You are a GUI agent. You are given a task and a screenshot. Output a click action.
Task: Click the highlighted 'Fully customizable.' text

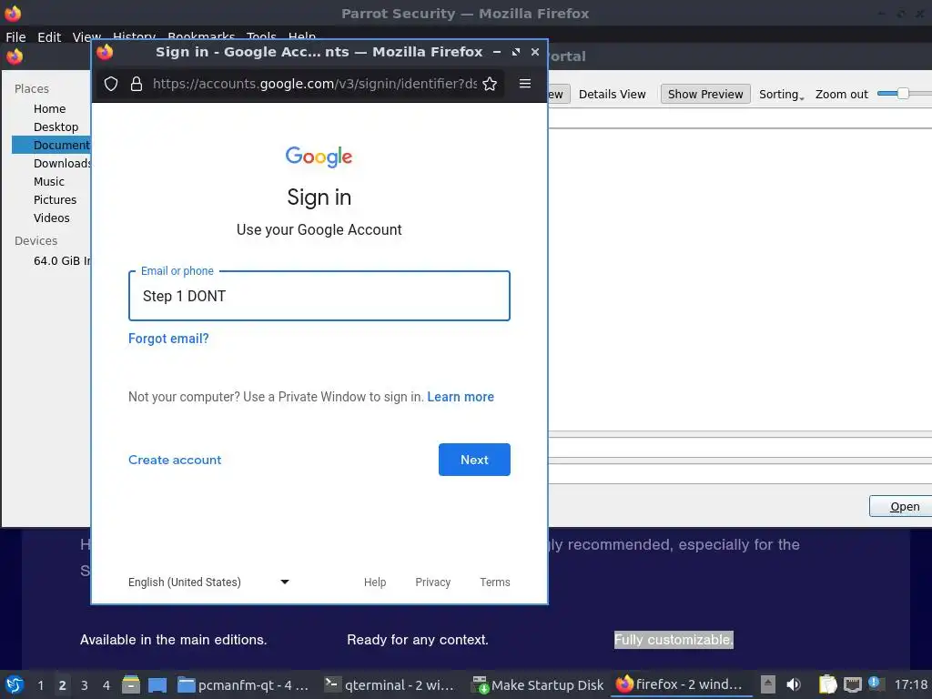(x=674, y=640)
